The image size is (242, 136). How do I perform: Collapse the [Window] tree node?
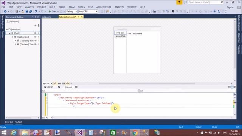(x=7, y=29)
